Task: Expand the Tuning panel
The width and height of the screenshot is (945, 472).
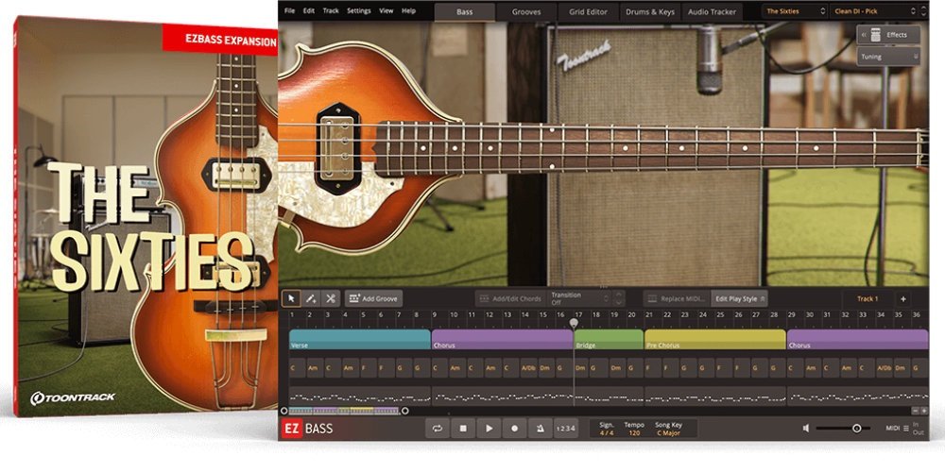Action: [x=888, y=57]
